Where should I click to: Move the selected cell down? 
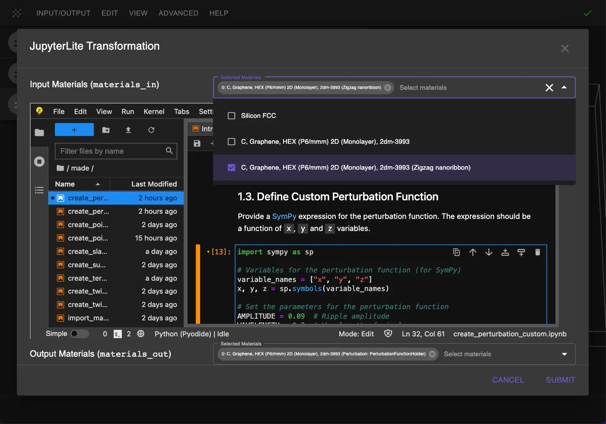pyautogui.click(x=489, y=252)
